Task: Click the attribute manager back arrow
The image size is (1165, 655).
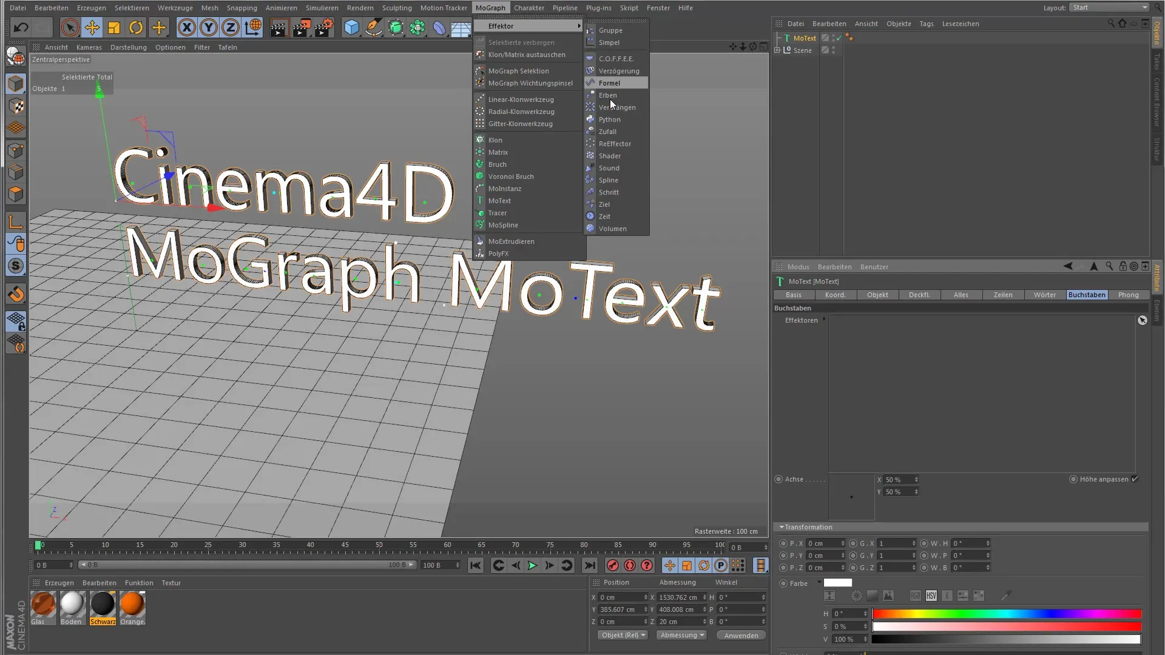Action: coord(1068,266)
